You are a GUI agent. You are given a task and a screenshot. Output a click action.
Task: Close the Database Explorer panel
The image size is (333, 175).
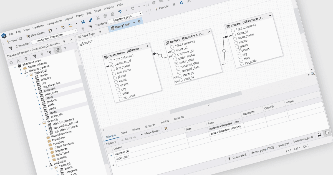[71, 39]
